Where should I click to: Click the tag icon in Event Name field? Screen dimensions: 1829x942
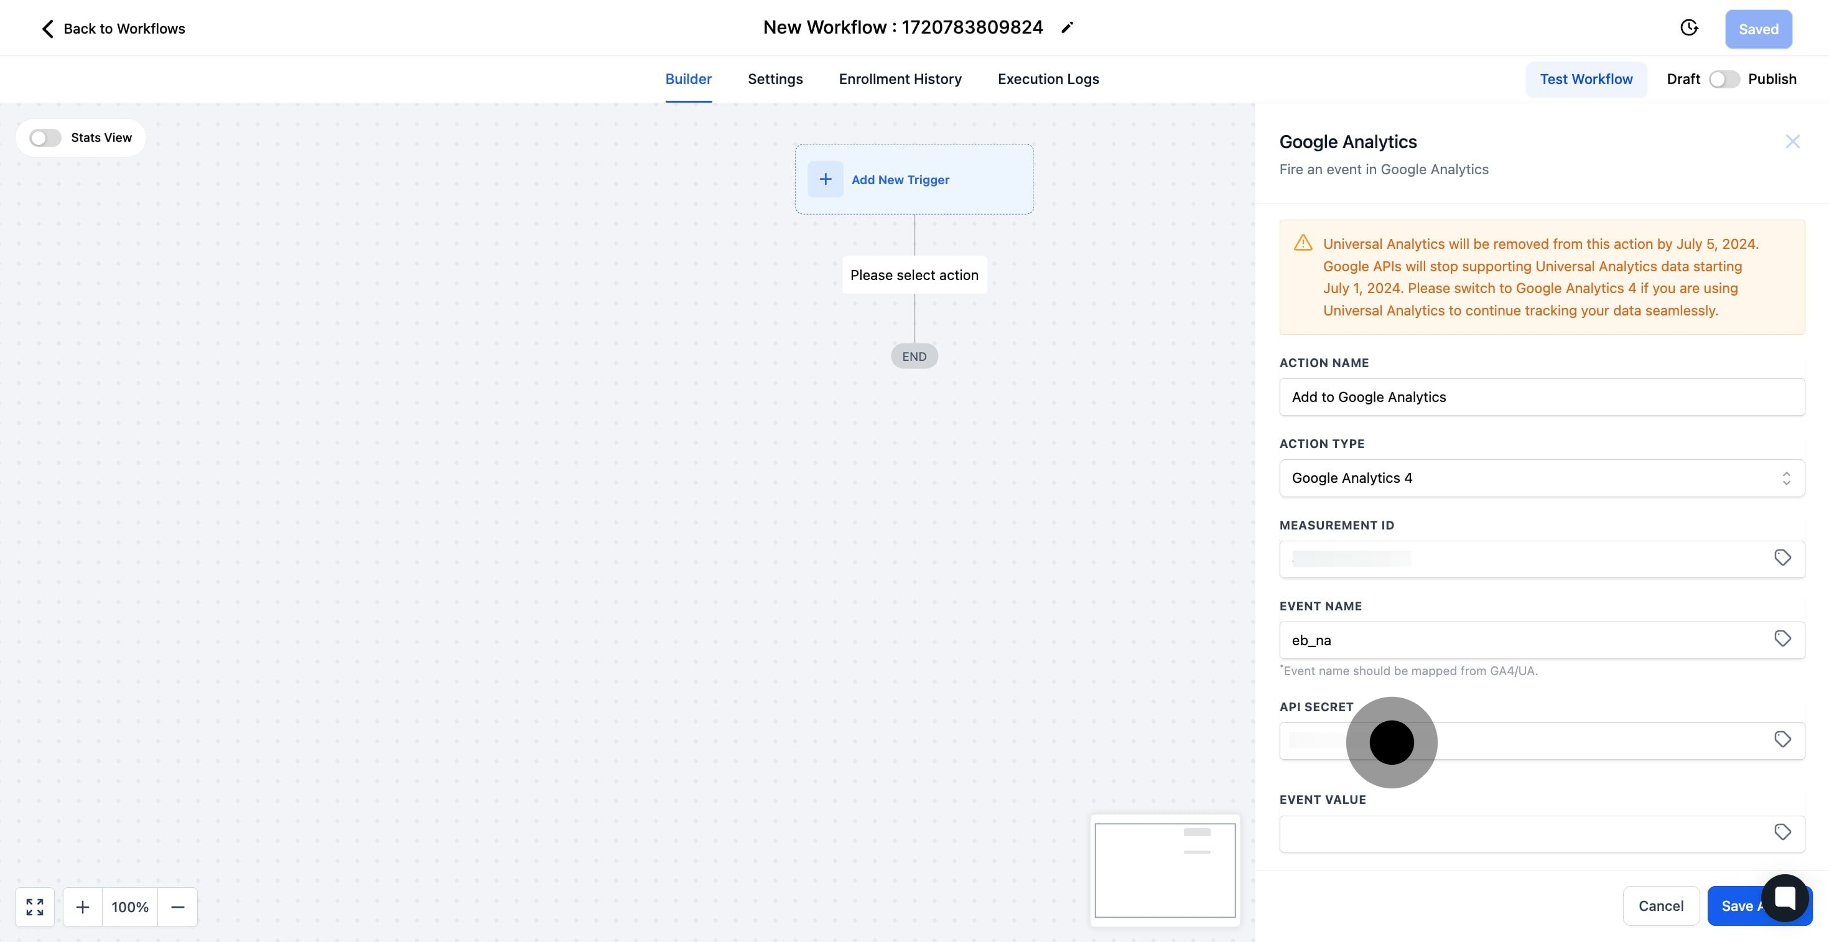coord(1782,639)
